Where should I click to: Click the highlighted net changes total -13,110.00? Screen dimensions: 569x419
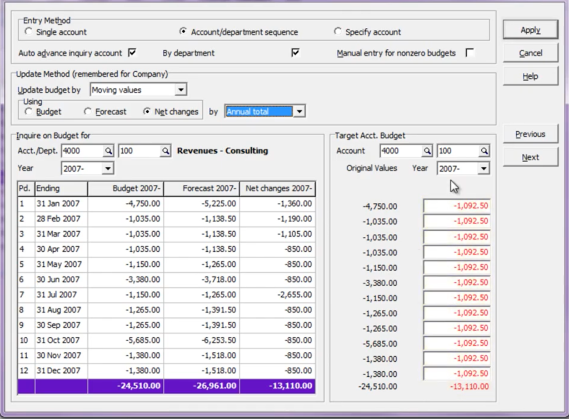[x=291, y=386]
